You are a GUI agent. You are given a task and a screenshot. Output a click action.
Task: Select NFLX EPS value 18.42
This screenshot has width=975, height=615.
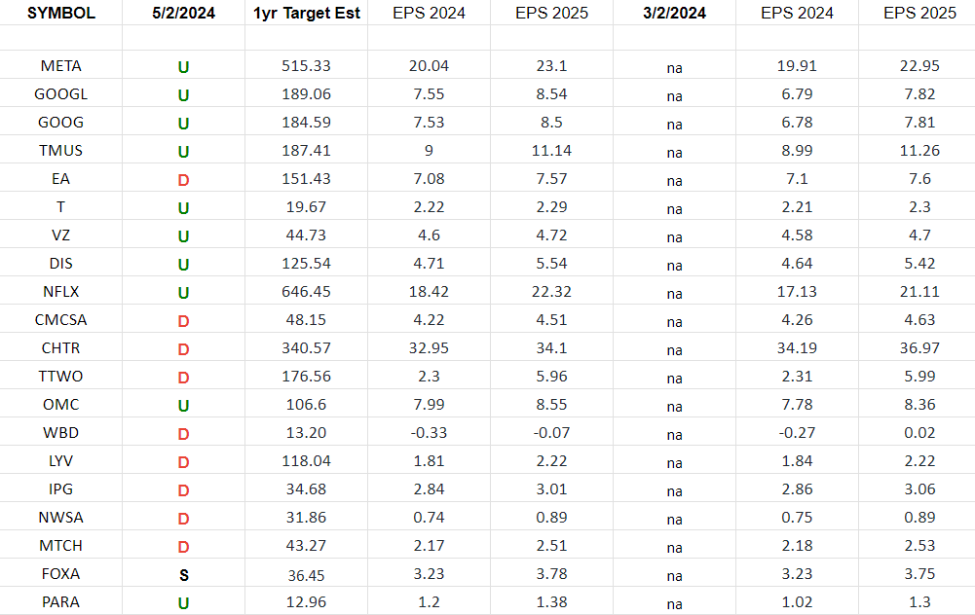pos(429,292)
